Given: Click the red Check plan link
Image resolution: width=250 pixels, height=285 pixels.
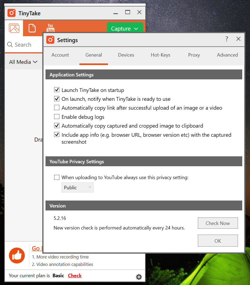Looking at the screenshot, I should pos(75,276).
